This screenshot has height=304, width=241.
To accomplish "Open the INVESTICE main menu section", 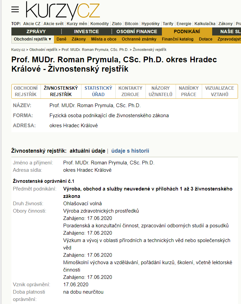I will 86,31.
